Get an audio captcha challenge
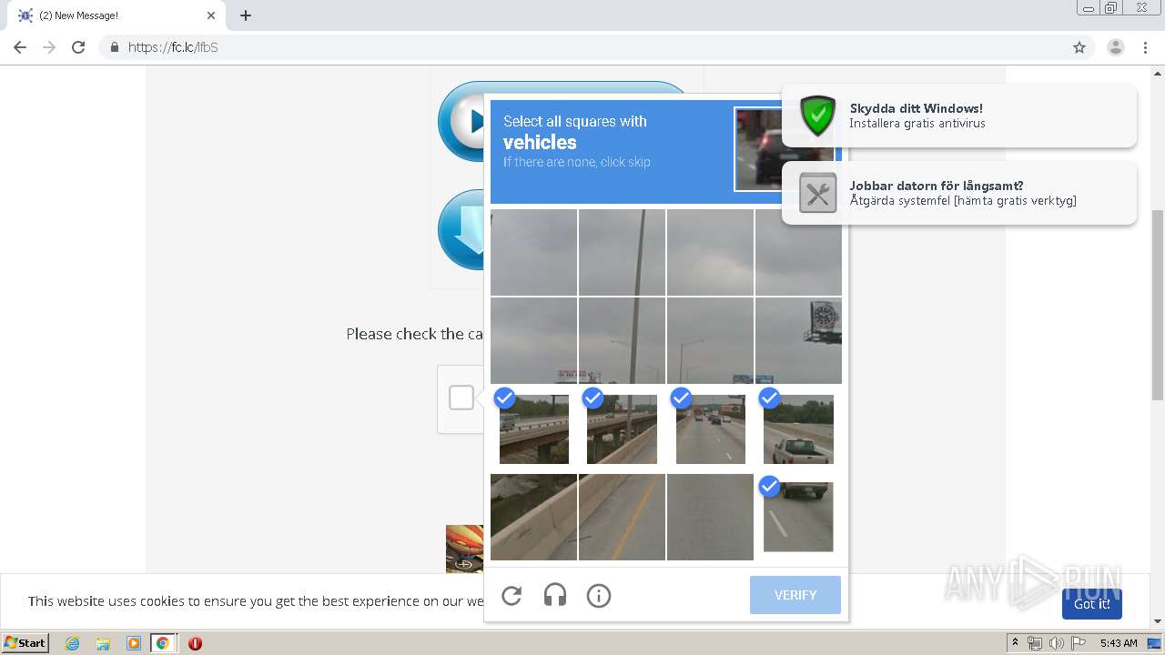This screenshot has height=655, width=1165. (555, 596)
